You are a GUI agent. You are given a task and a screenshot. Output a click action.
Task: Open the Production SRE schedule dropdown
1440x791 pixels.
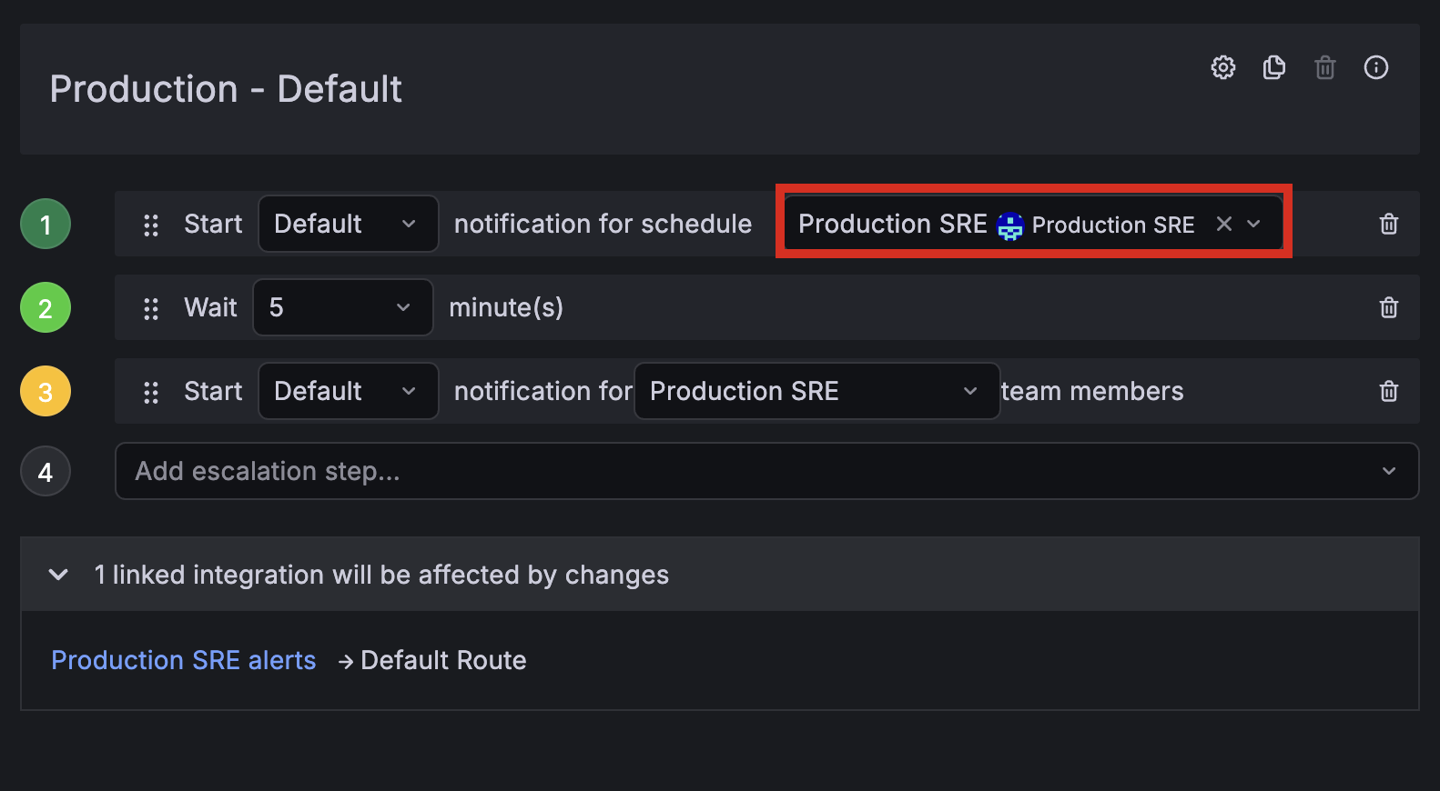(x=1254, y=224)
